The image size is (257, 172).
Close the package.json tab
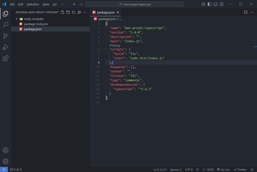[x=118, y=12]
